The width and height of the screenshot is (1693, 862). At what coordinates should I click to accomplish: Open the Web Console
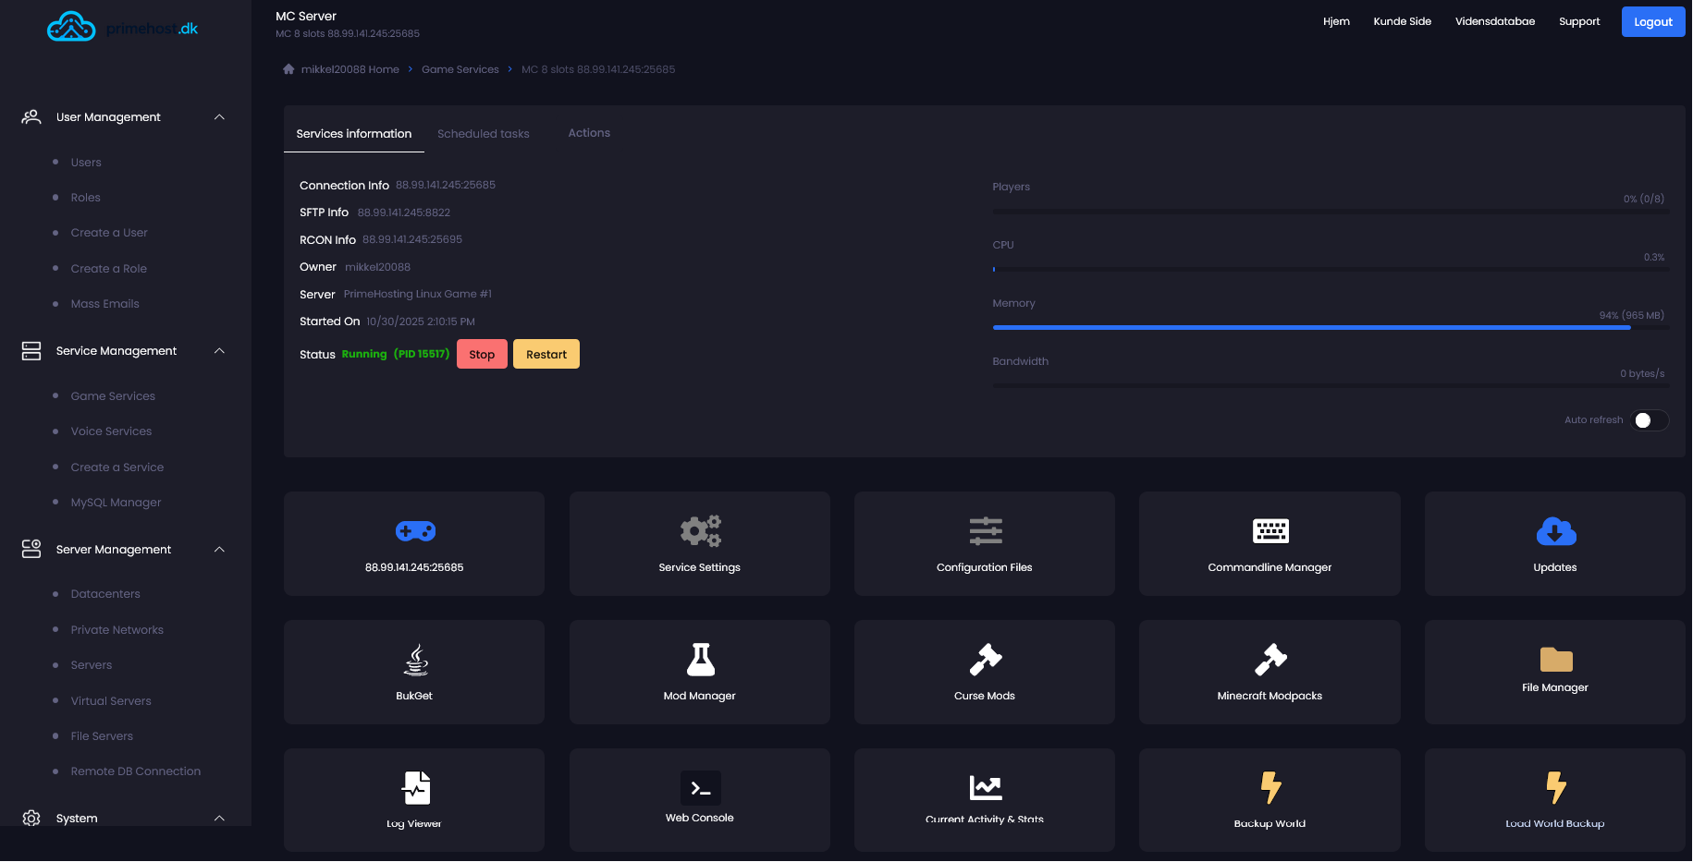pyautogui.click(x=699, y=799)
